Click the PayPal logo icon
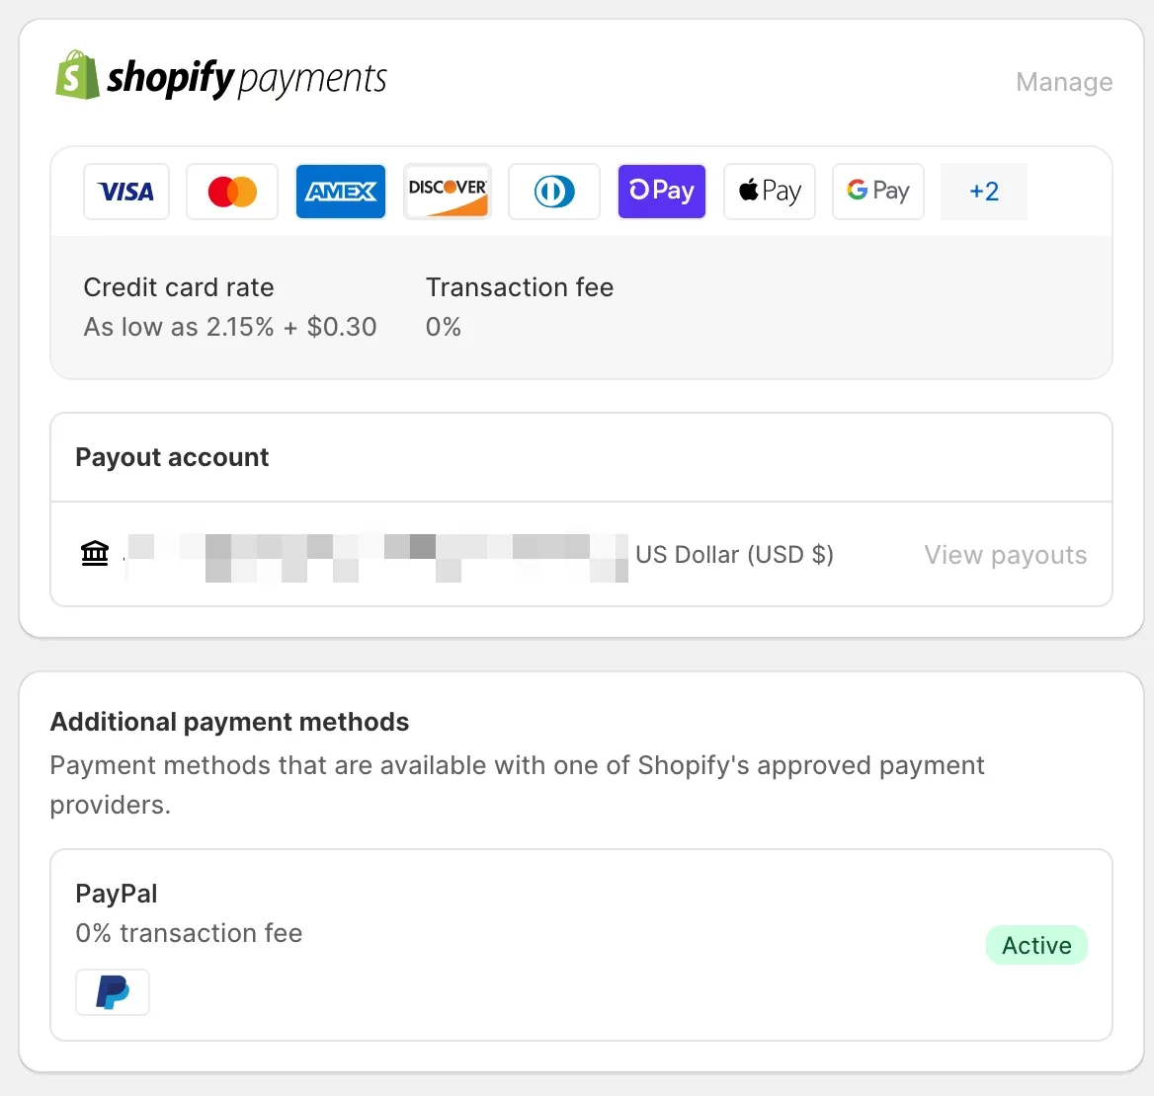The width and height of the screenshot is (1154, 1096). [x=113, y=991]
